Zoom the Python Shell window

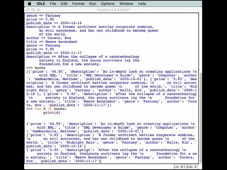(x=38, y=10)
